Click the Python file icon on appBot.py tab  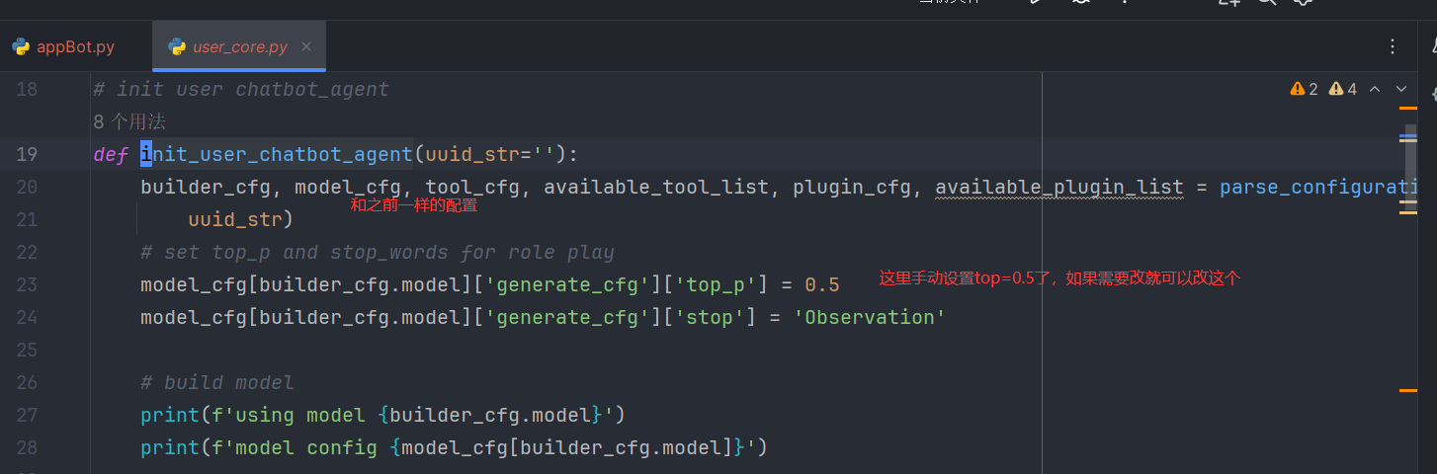[20, 46]
